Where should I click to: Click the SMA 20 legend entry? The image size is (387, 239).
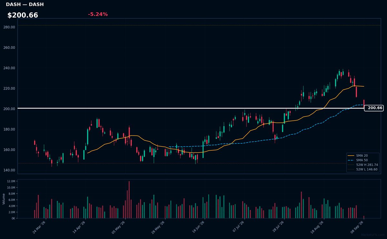point(358,156)
